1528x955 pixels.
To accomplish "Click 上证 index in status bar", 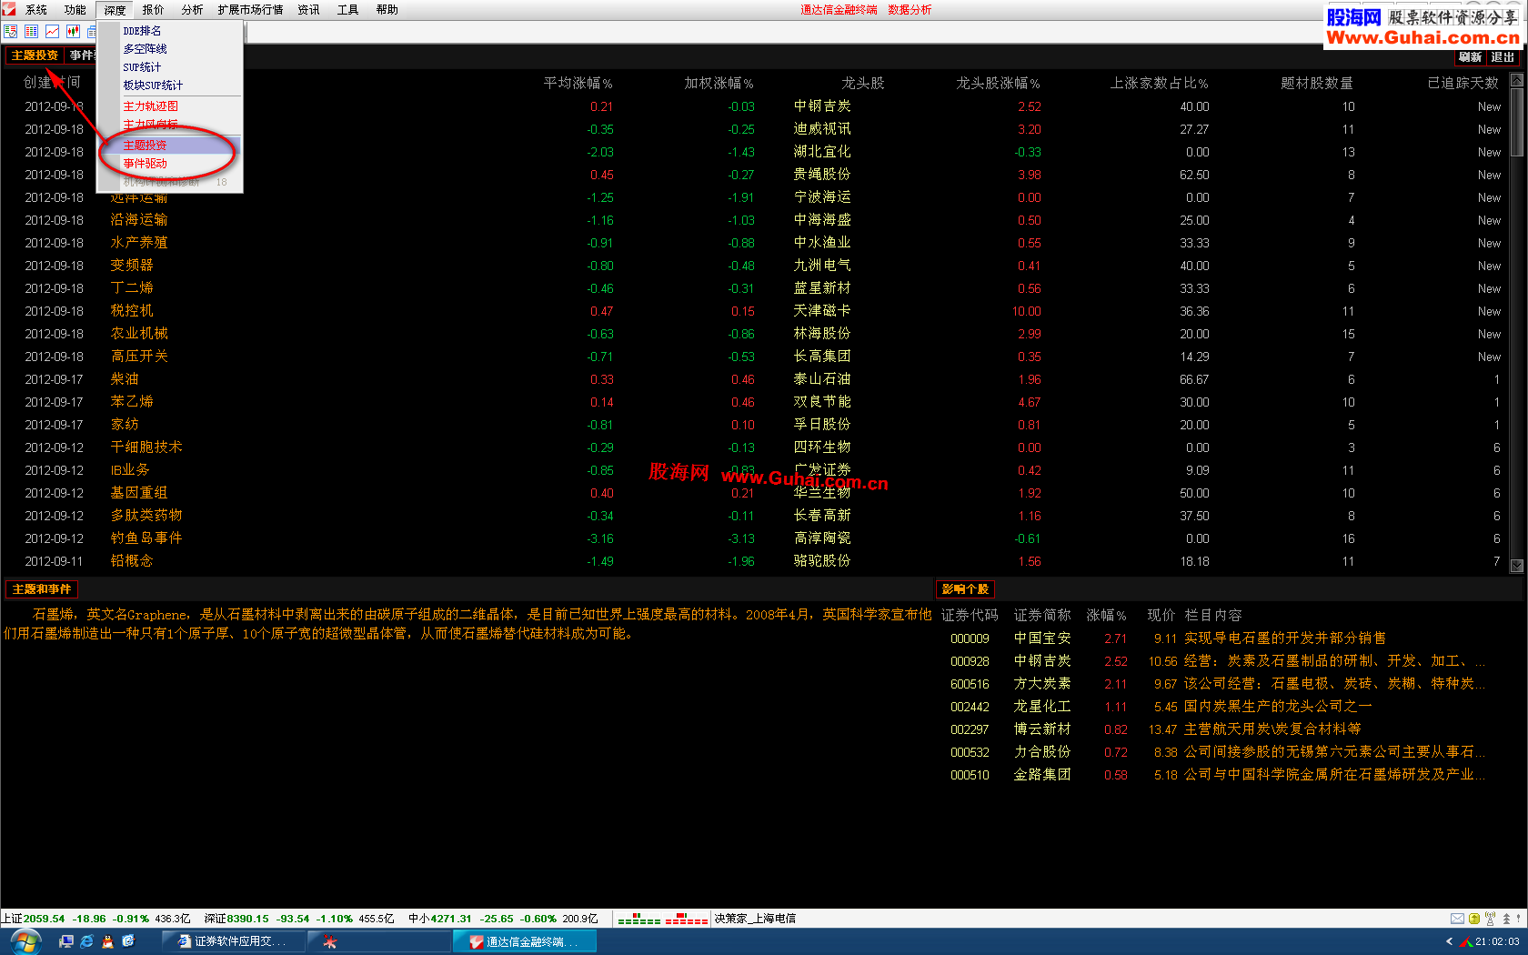I will click(x=95, y=919).
